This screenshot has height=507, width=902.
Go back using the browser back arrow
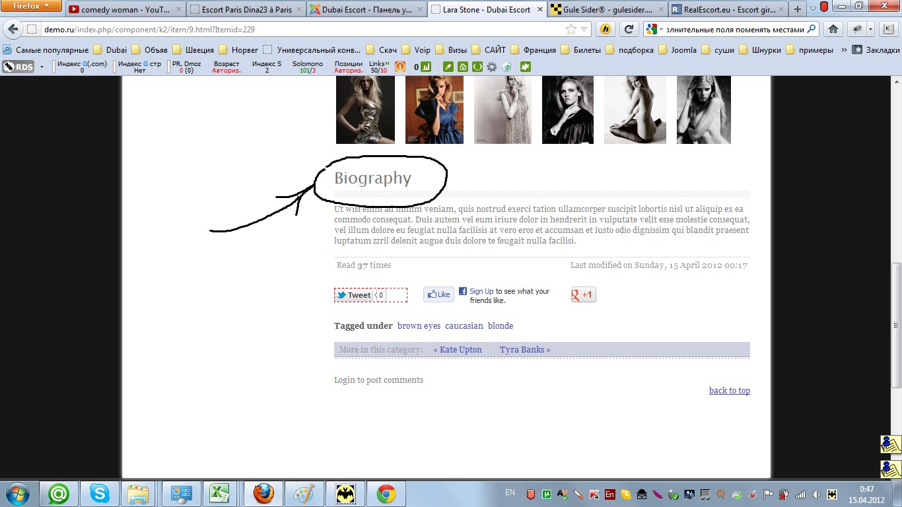point(13,30)
